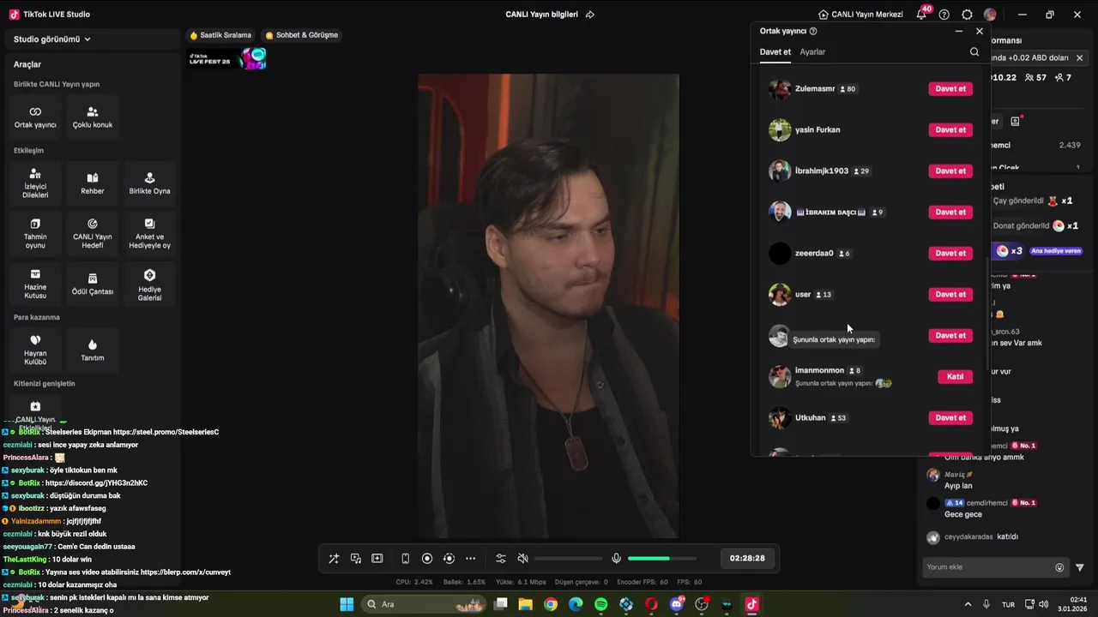Open CANLI Yayın Merkezi
The width and height of the screenshot is (1098, 617).
(860, 15)
